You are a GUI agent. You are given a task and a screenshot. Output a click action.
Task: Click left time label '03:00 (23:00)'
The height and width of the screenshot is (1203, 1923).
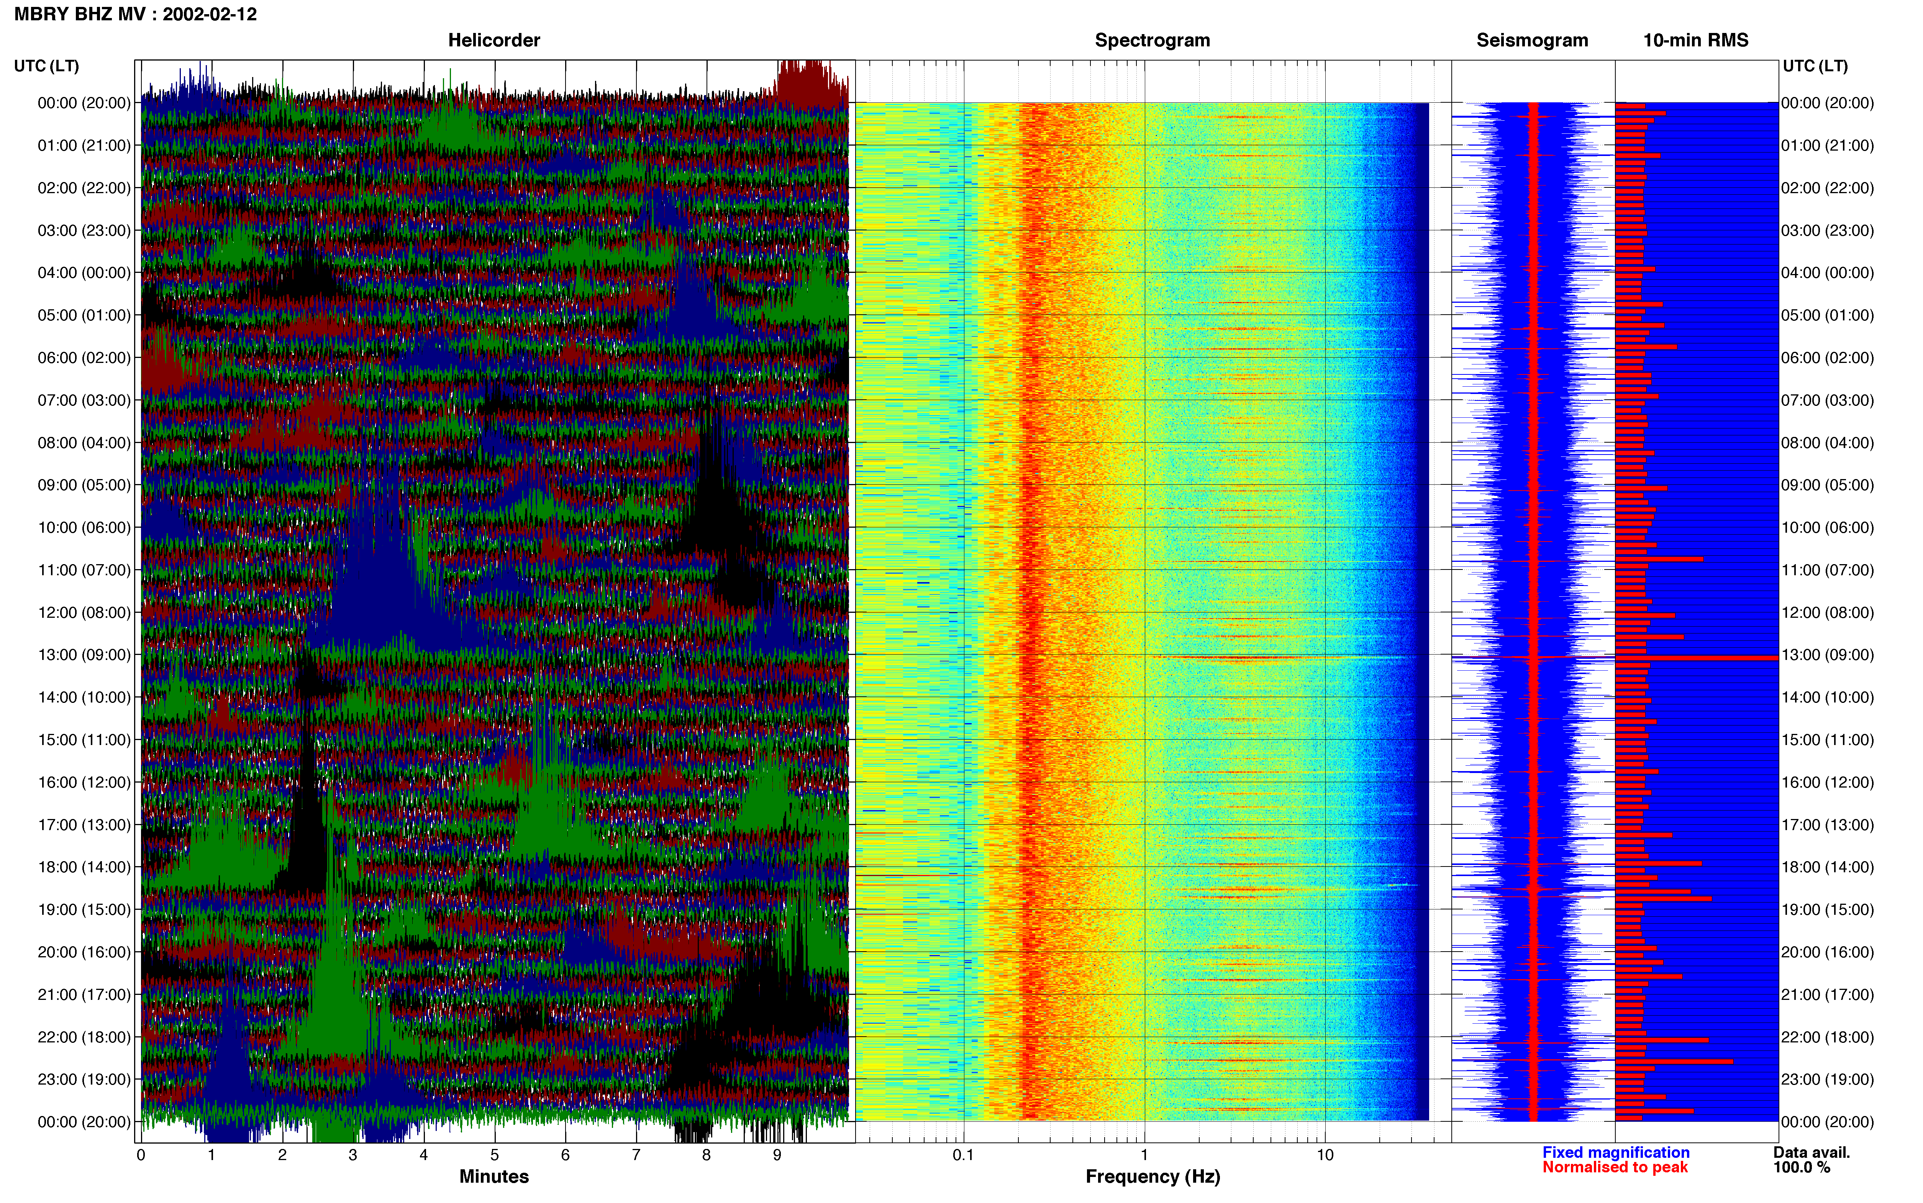coord(84,231)
